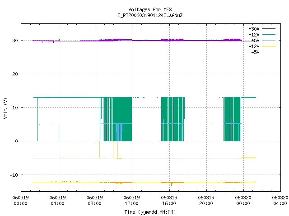Click the x-axis label 060320 04:00

tap(280, 201)
